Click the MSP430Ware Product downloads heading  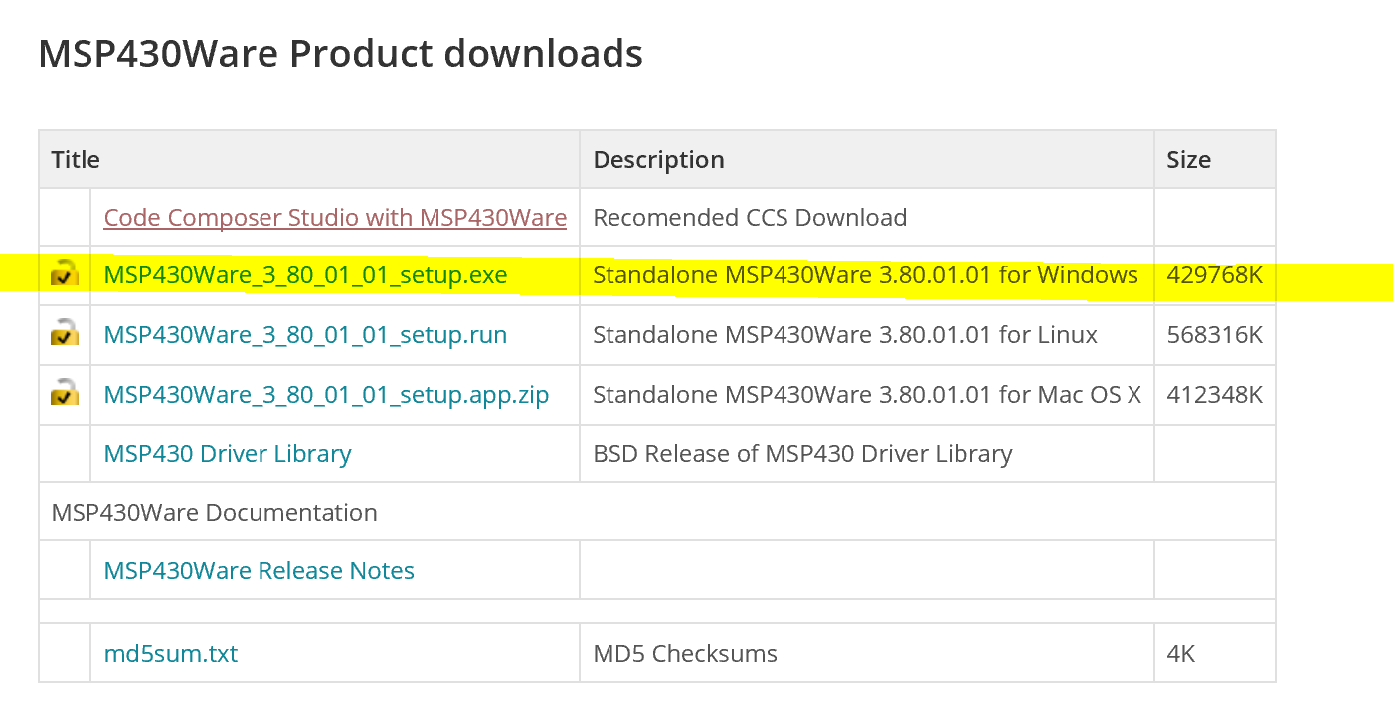(x=340, y=53)
